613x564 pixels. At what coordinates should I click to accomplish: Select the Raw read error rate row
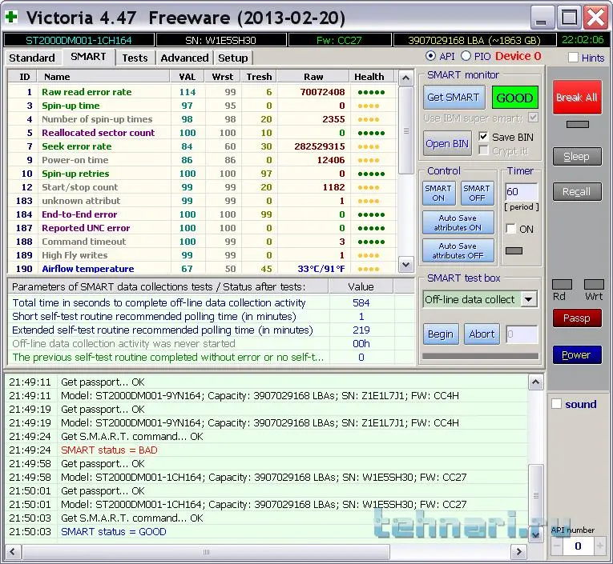[x=202, y=92]
